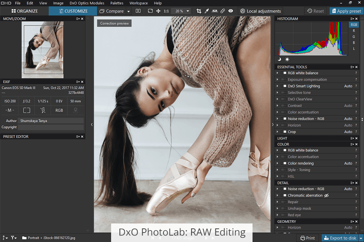Expand Color rendering settings
Screen dimensions: 364x242
[277, 163]
